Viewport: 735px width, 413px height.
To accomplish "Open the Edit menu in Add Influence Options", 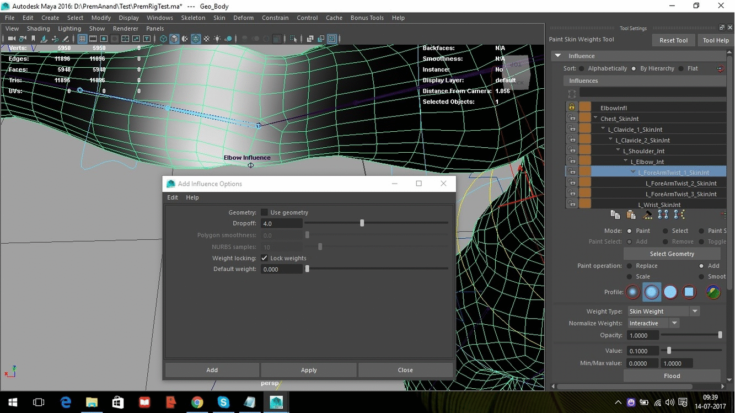I will tap(173, 197).
